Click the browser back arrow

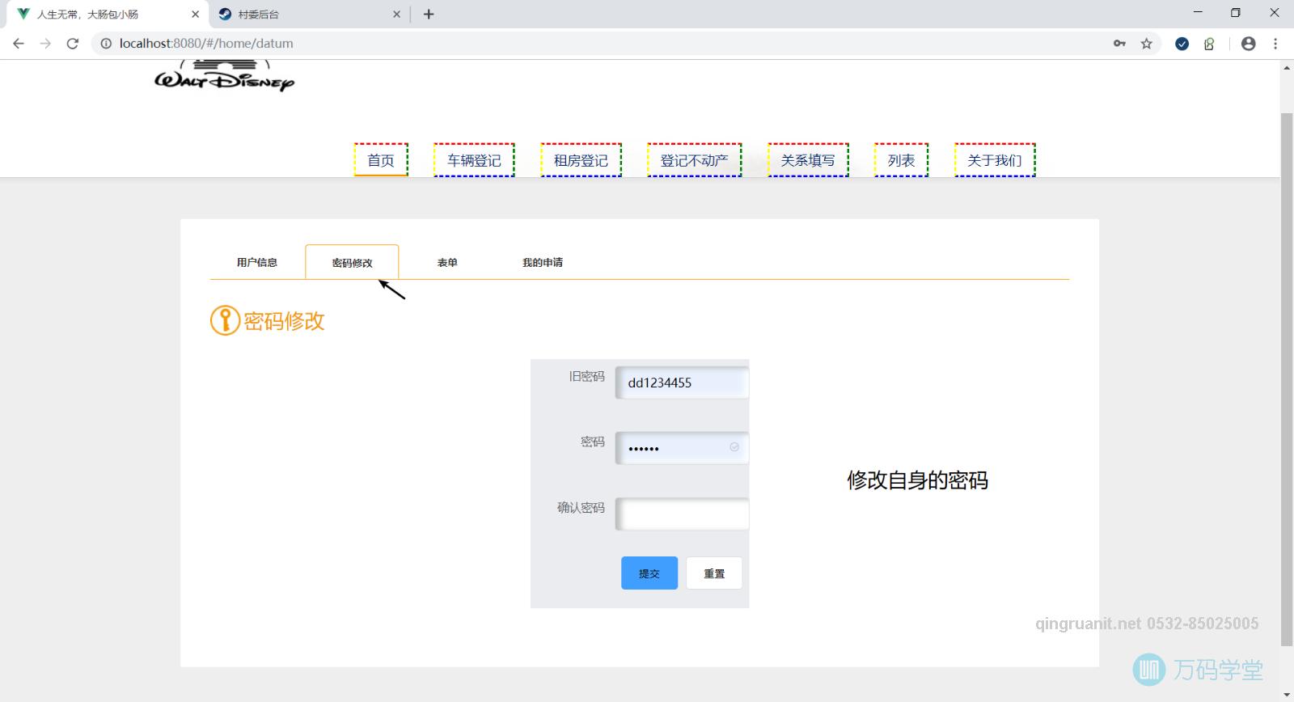[19, 44]
